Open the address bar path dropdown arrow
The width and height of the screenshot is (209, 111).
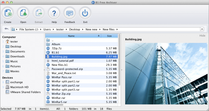[201, 29]
